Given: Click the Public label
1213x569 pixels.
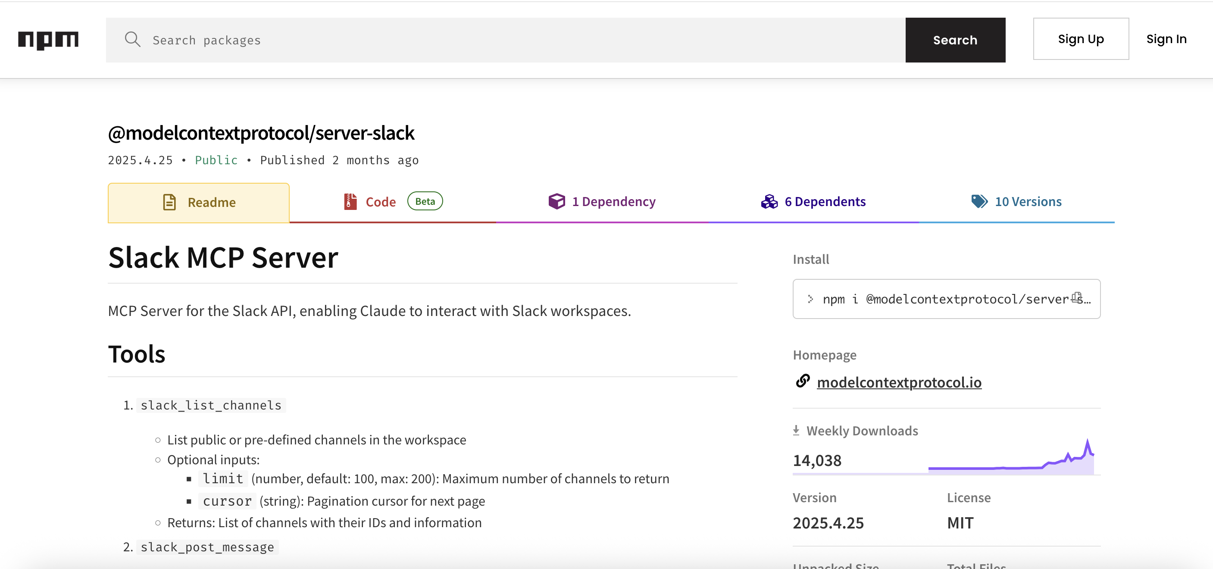Looking at the screenshot, I should (x=216, y=160).
